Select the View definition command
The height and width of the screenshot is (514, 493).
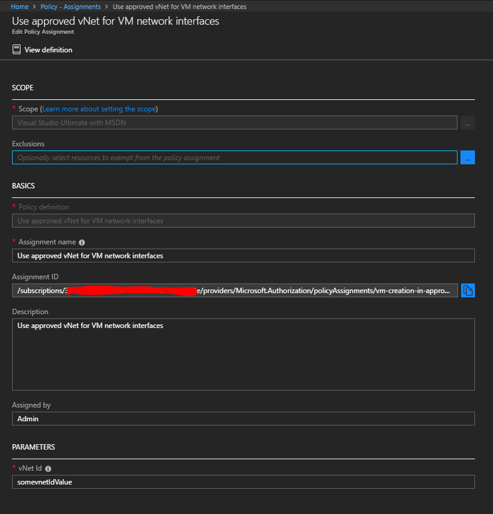pyautogui.click(x=47, y=49)
